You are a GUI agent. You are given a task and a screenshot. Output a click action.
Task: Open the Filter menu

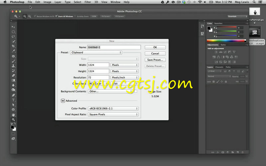coord(88,2)
